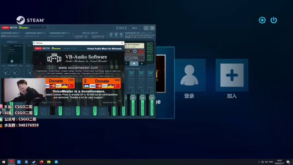The width and height of the screenshot is (293, 165).
Task: Click the Steam logo
Action: (x=30, y=20)
